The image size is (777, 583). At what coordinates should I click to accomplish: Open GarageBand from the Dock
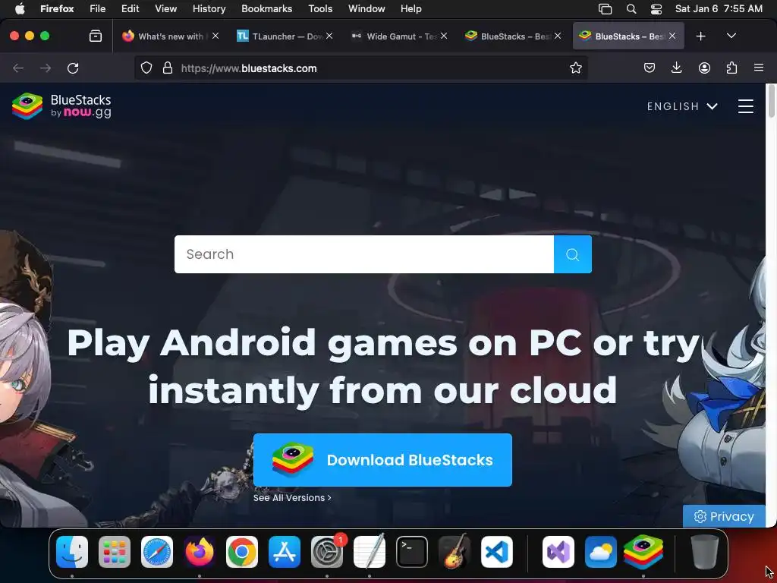pyautogui.click(x=455, y=551)
